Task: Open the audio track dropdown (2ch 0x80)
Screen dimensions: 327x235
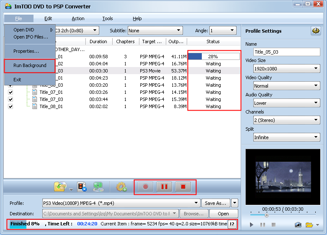Action: click(x=95, y=31)
